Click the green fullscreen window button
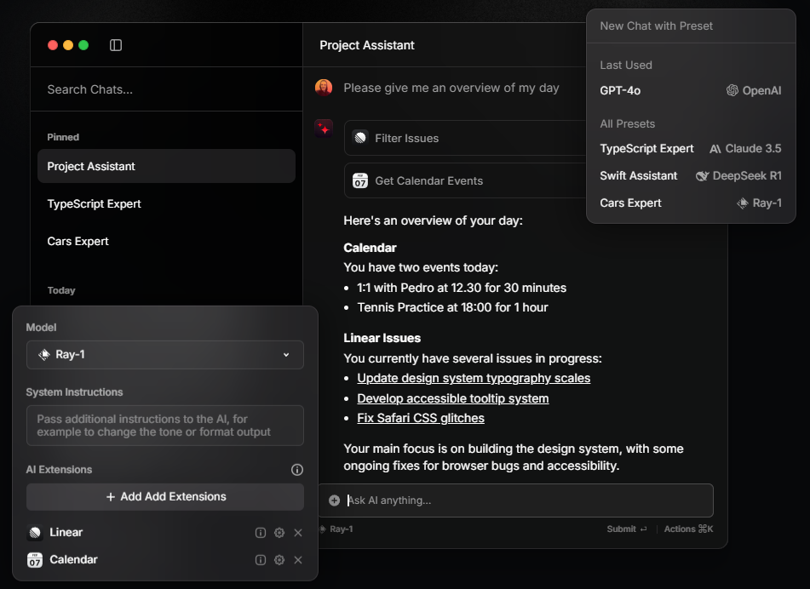The width and height of the screenshot is (810, 589). (83, 45)
